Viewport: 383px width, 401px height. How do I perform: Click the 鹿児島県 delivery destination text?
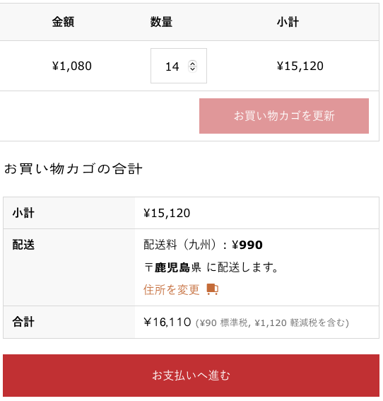(178, 267)
